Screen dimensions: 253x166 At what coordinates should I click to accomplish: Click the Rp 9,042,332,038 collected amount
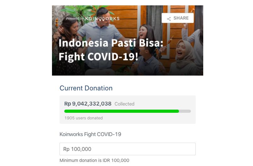[x=88, y=104]
